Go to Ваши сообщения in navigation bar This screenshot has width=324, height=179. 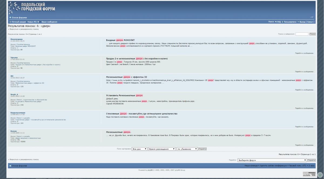(x=49, y=22)
